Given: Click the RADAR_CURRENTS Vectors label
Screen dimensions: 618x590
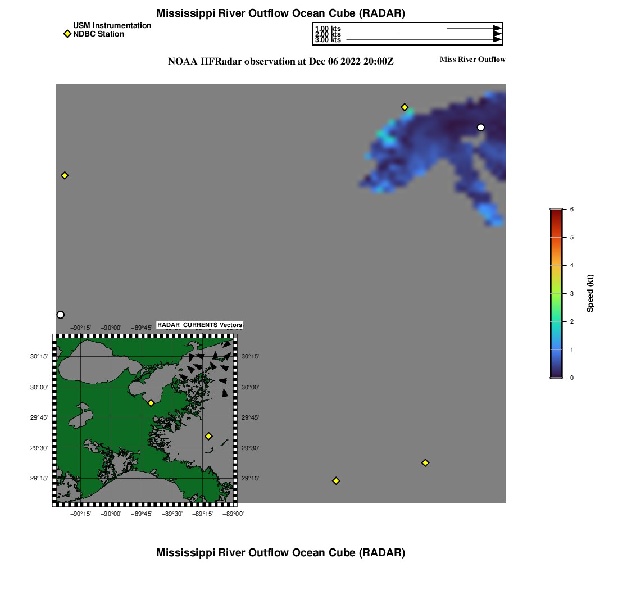Looking at the screenshot, I should [x=199, y=325].
